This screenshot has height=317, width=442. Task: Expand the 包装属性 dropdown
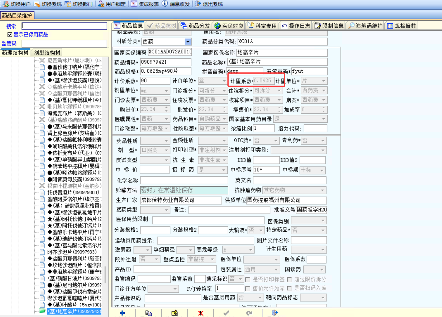point(276,269)
